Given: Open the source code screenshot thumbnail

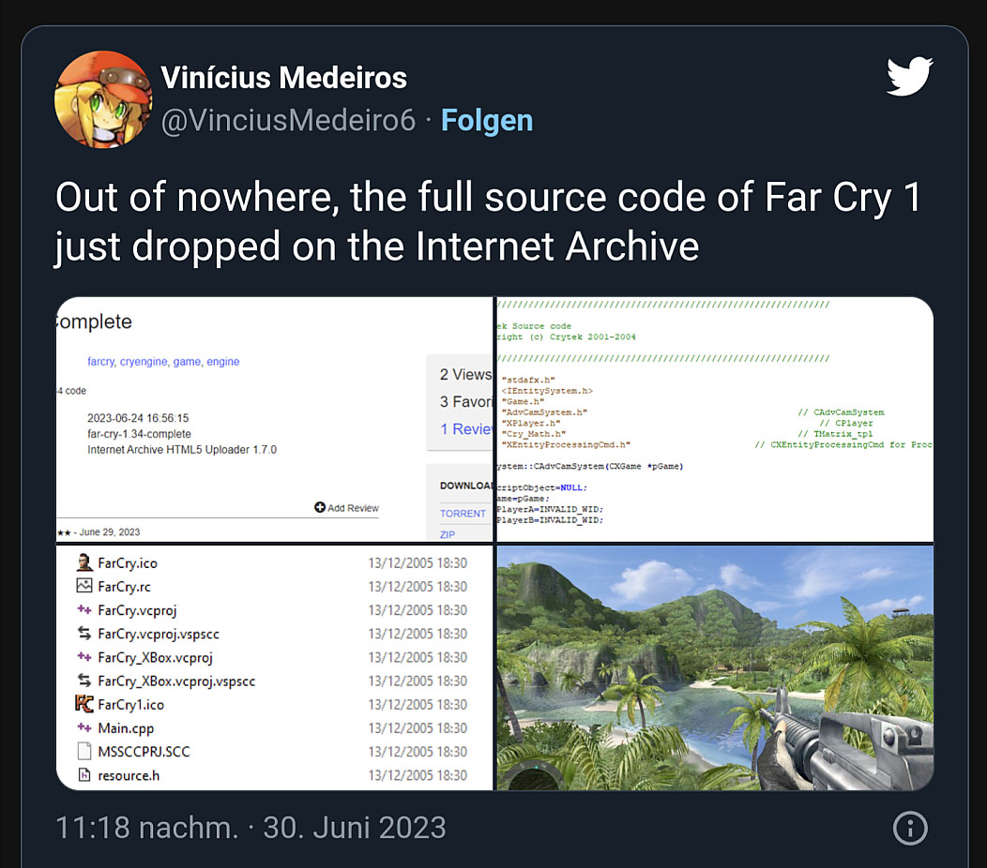Looking at the screenshot, I should tap(715, 419).
